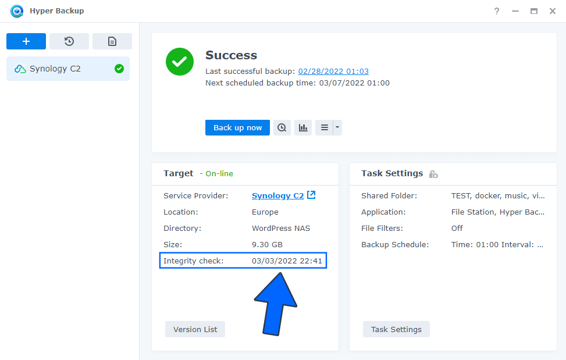Click the plus icon to create a backup task
The height and width of the screenshot is (360, 566).
26,41
